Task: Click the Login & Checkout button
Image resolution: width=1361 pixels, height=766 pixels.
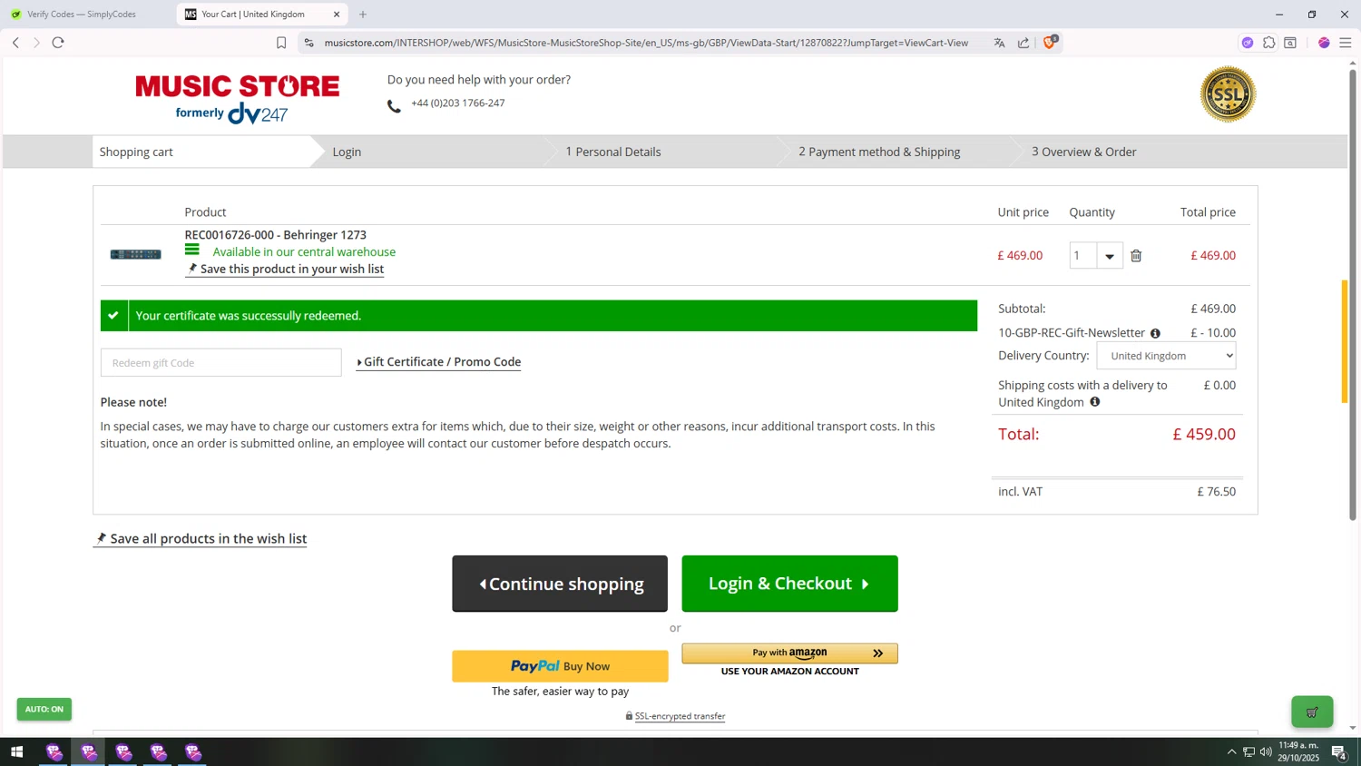Action: (x=789, y=584)
